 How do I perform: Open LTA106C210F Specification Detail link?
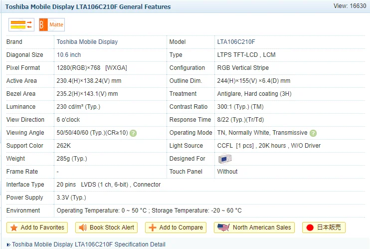[x=88, y=245]
